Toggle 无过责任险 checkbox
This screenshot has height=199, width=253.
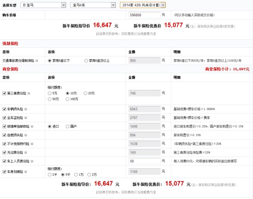(x=4, y=153)
